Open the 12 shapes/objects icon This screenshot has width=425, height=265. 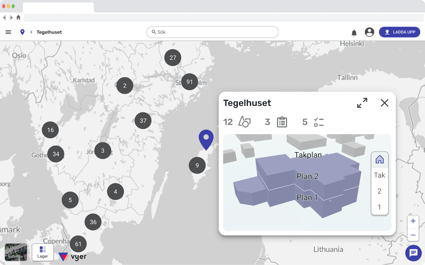click(x=244, y=122)
